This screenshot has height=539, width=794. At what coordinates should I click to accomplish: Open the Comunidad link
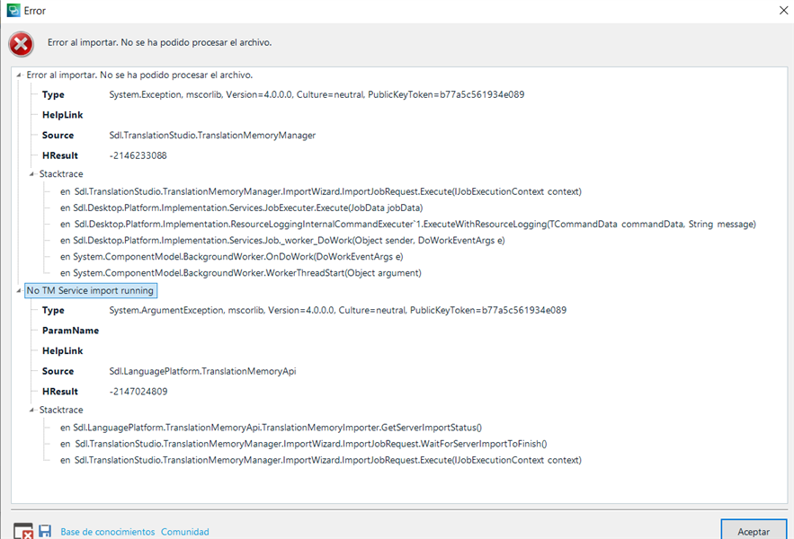[x=185, y=532]
